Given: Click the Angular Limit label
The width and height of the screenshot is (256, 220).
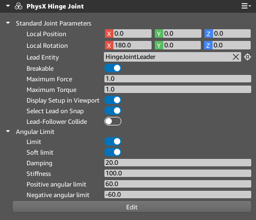Looking at the screenshot, I should coord(35,132).
